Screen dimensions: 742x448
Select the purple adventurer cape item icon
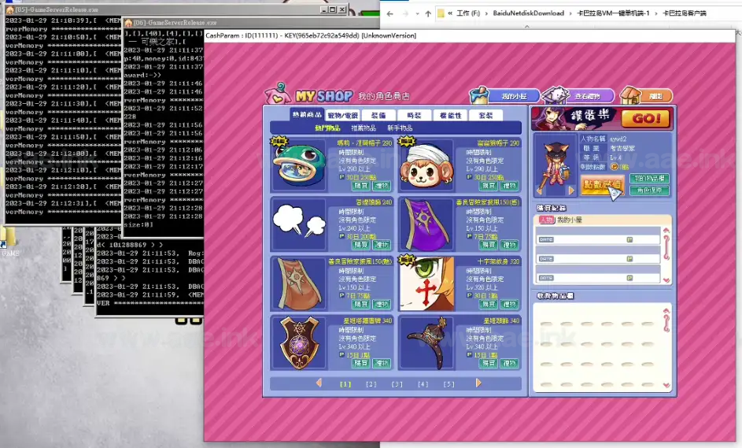[425, 224]
